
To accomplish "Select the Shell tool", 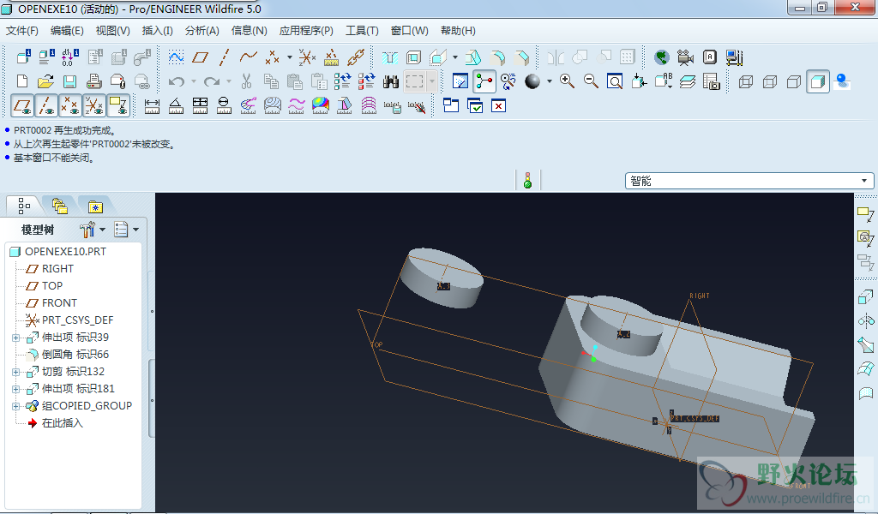I will pos(414,57).
